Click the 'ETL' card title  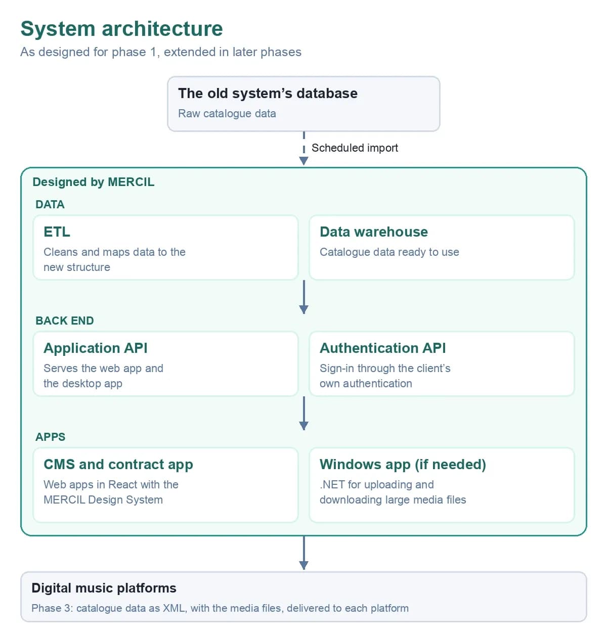click(57, 232)
